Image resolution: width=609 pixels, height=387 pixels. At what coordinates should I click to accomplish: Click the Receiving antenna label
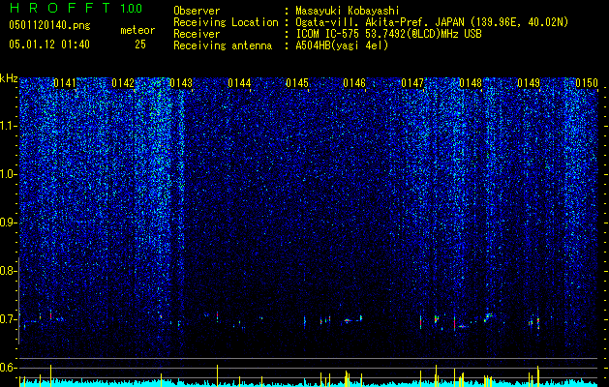coord(223,45)
